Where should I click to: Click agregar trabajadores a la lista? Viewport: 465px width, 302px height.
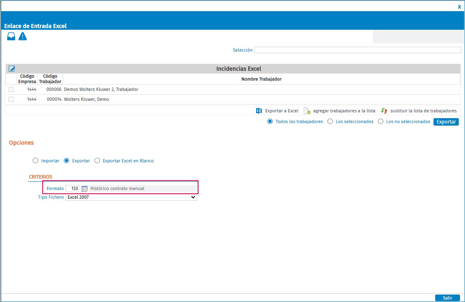coord(344,111)
